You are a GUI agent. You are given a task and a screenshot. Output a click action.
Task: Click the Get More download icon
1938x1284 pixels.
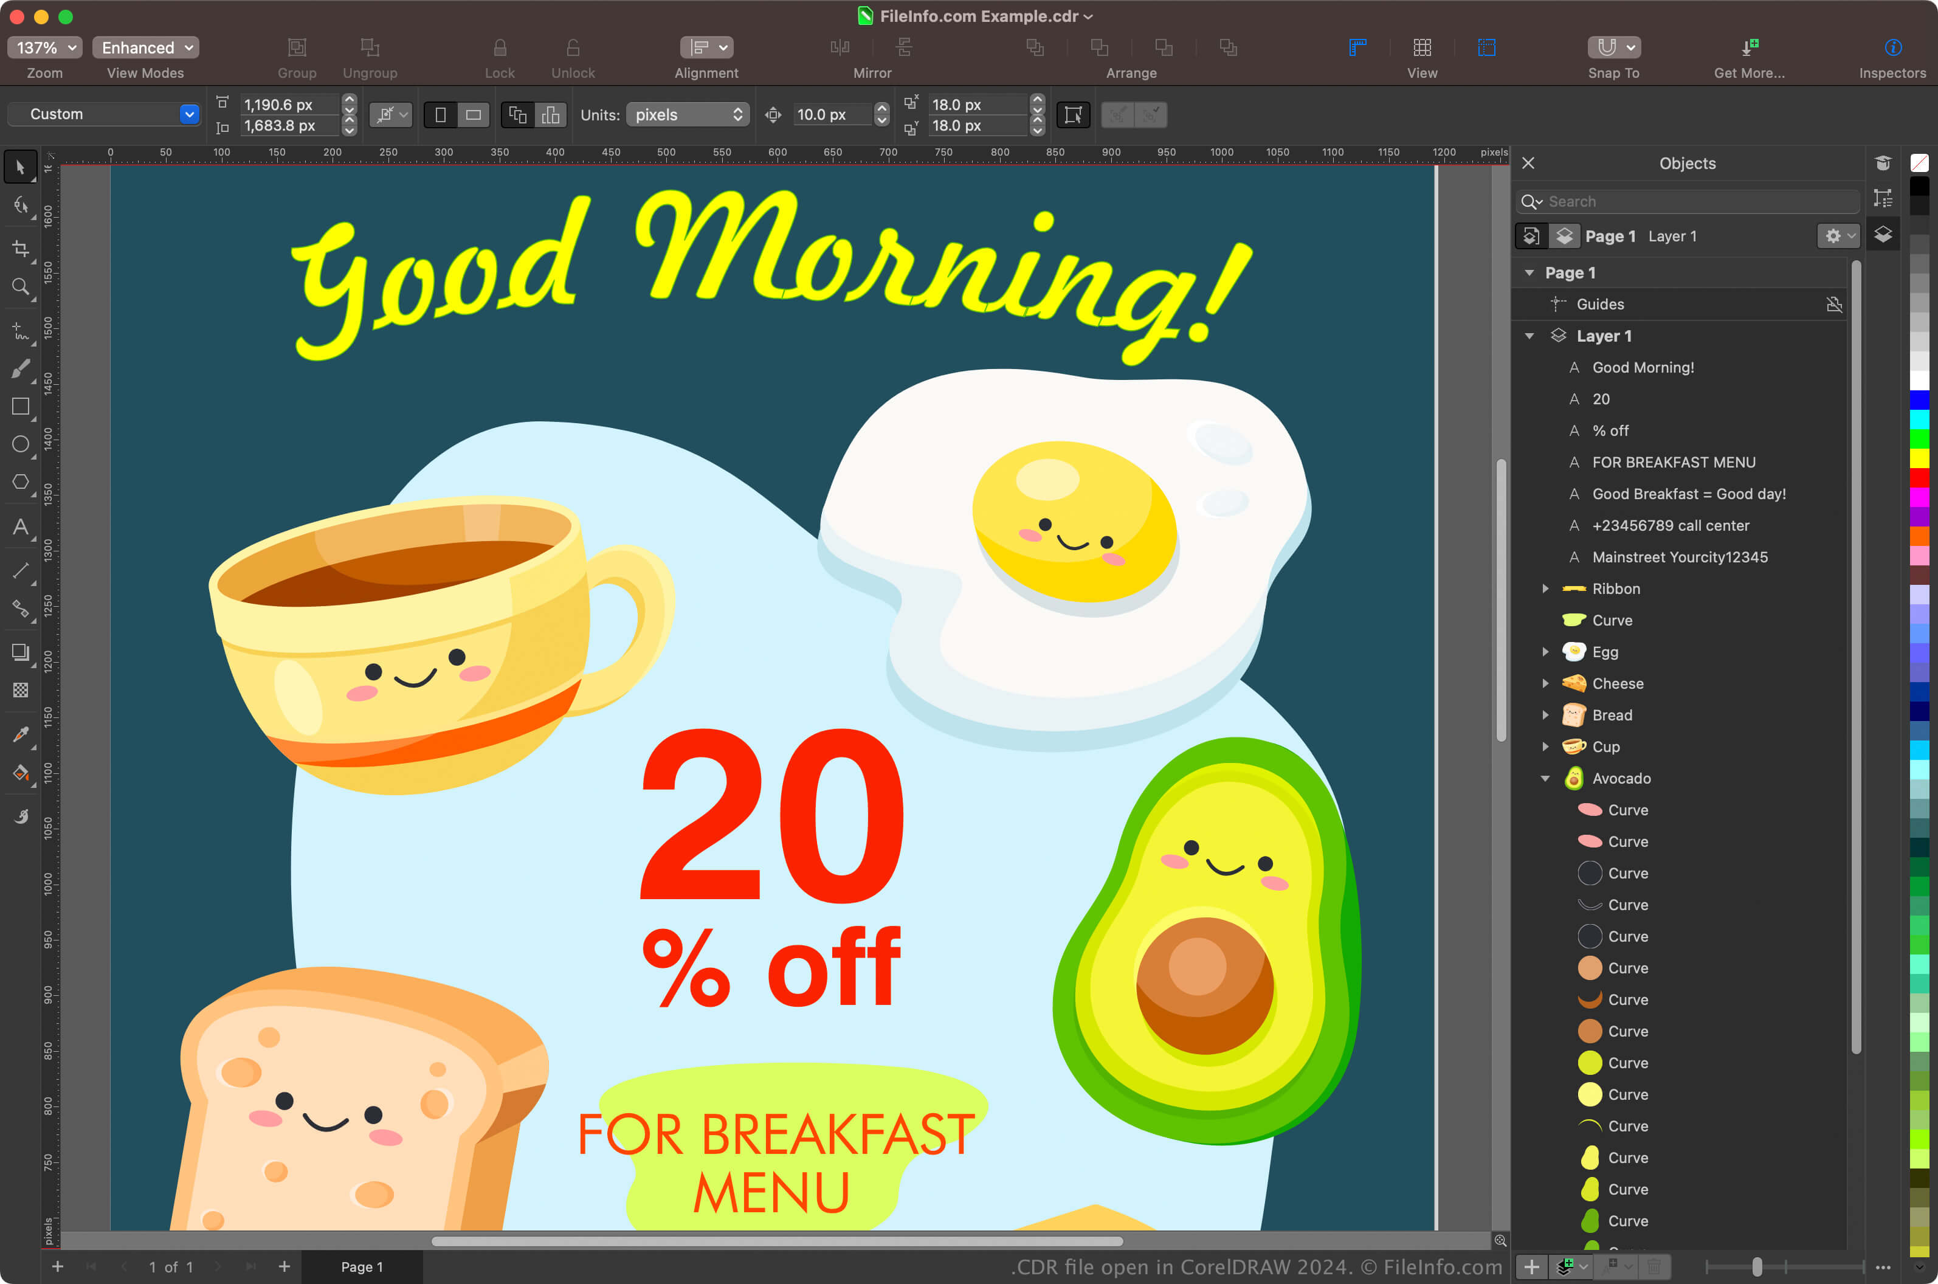[x=1750, y=47]
